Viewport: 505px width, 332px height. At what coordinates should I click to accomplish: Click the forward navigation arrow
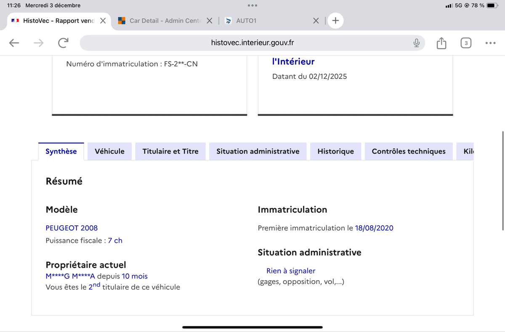tap(38, 43)
